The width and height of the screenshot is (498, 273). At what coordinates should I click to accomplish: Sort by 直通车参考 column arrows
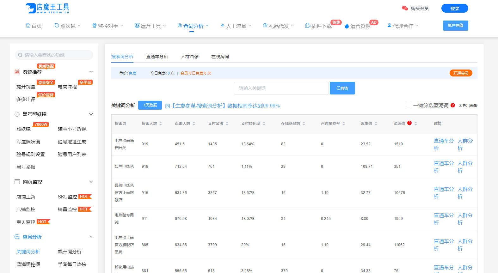point(344,124)
